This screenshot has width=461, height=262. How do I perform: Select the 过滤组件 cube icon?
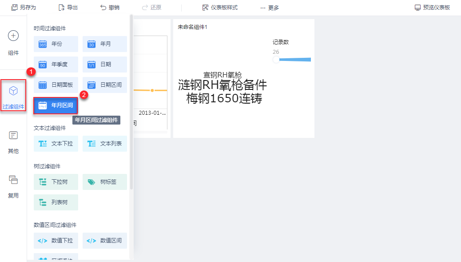coord(13,91)
